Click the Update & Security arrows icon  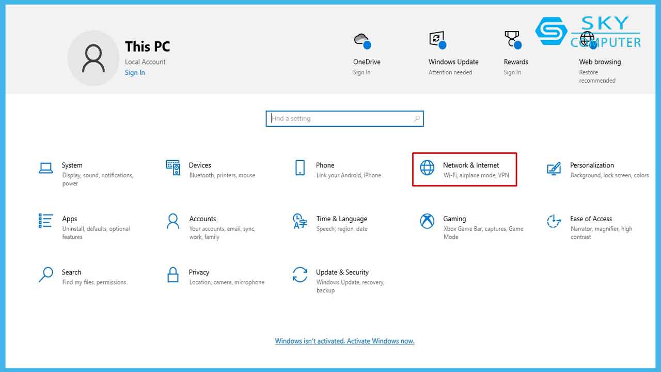(x=300, y=275)
